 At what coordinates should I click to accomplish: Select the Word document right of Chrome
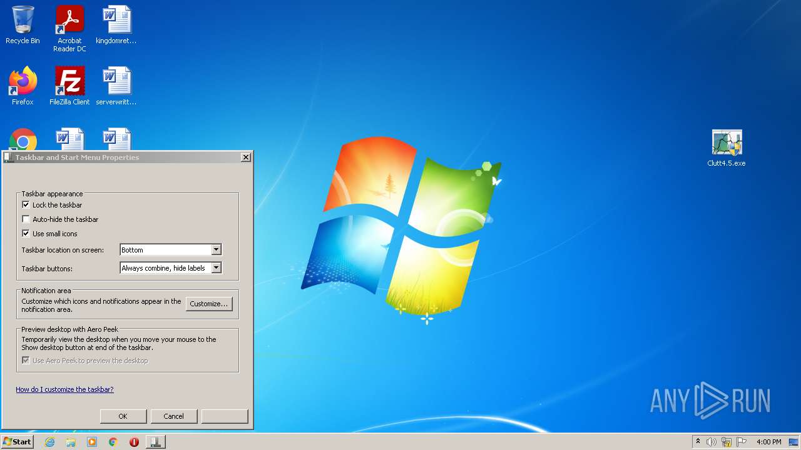[69, 139]
